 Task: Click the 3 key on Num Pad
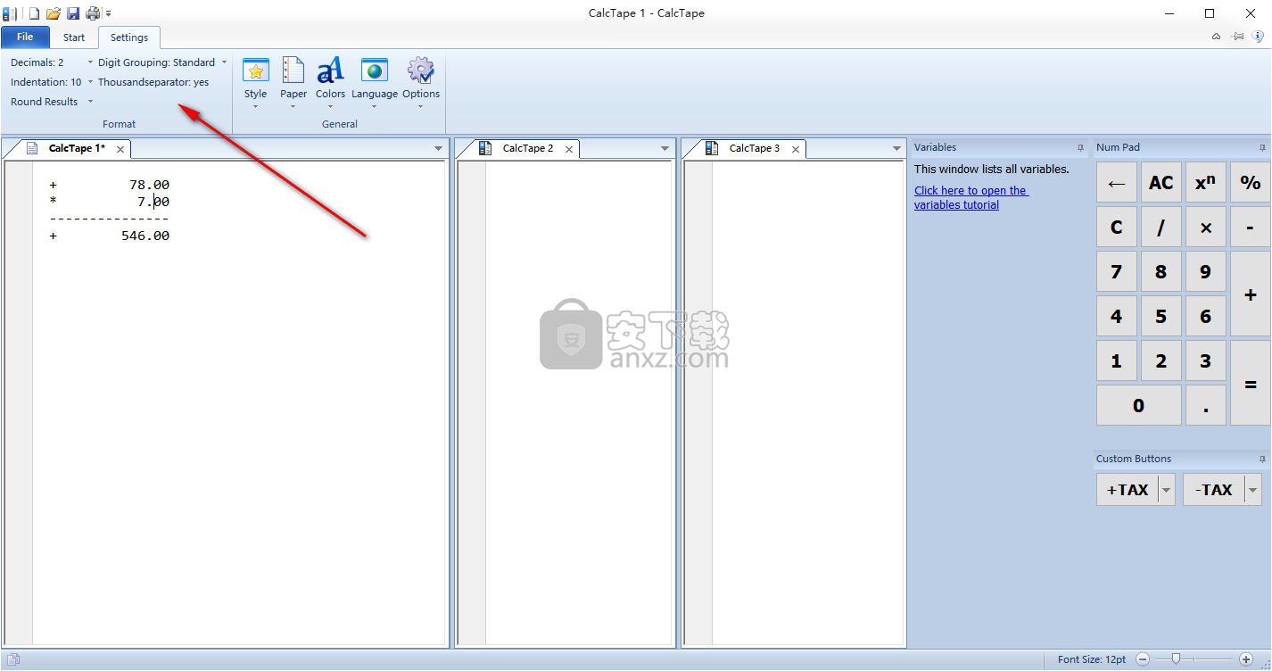click(x=1206, y=360)
